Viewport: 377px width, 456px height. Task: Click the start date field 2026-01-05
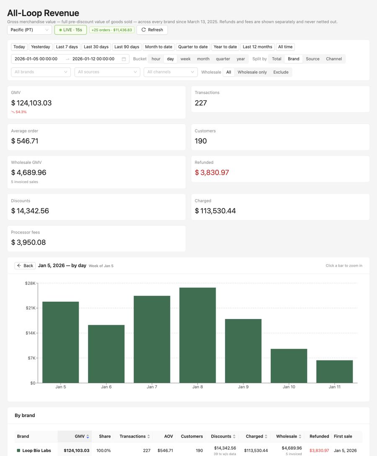point(36,59)
